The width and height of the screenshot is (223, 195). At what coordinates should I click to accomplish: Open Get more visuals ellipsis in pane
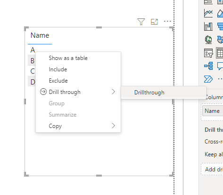(x=220, y=79)
